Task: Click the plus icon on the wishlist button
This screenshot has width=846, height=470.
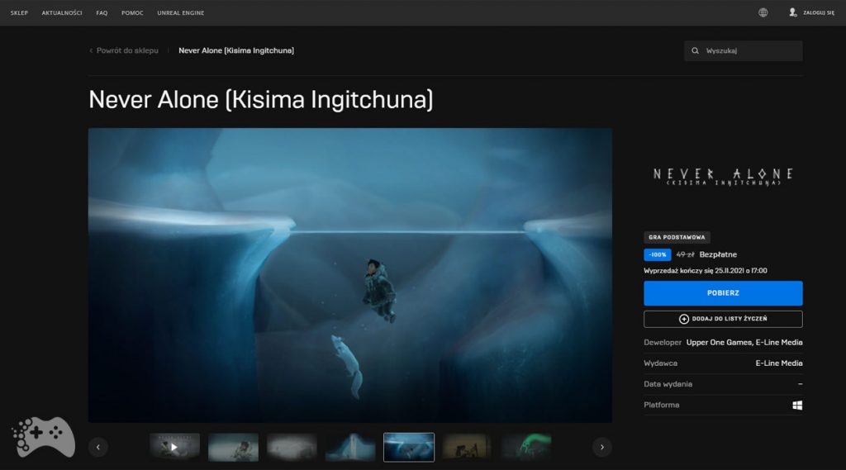Action: (683, 319)
